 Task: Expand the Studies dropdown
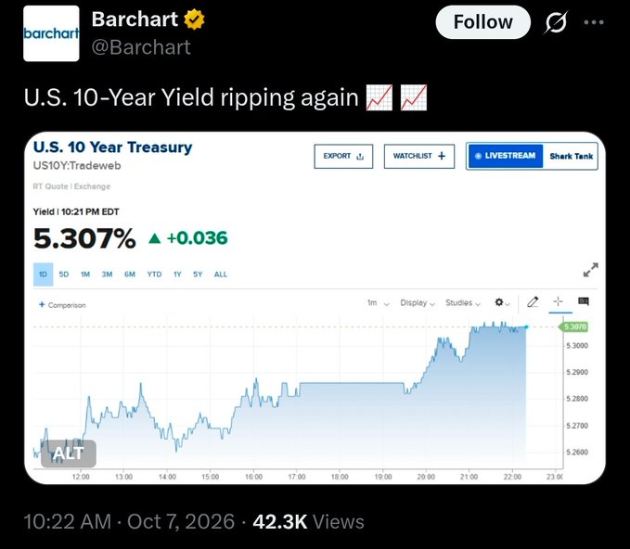click(x=463, y=303)
